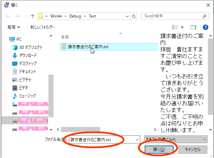Click the refresh icon in address bar

[135, 16]
